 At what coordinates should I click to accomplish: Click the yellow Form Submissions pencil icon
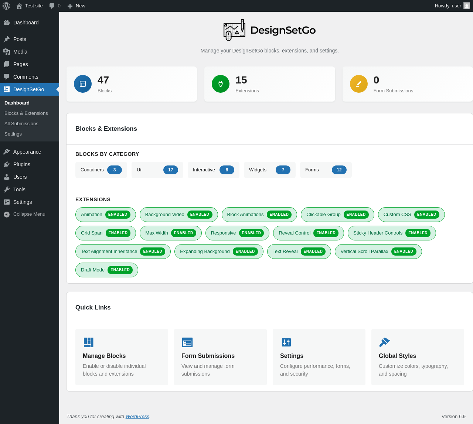pyautogui.click(x=358, y=84)
